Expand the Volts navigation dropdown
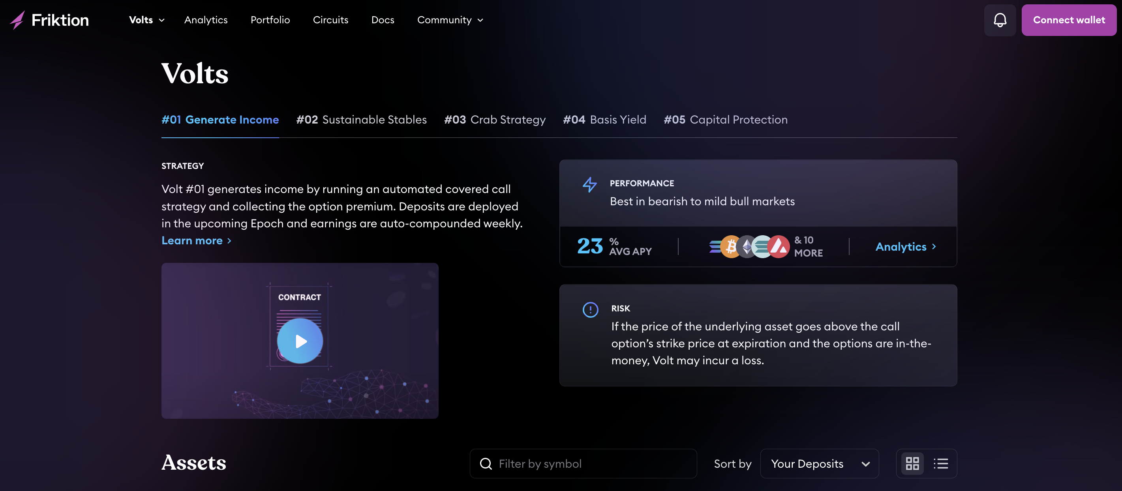 point(147,20)
